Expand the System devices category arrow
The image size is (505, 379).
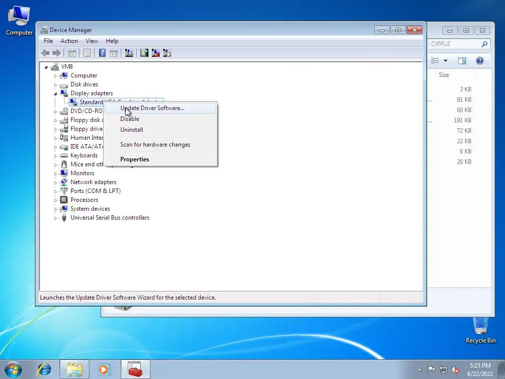pos(55,209)
